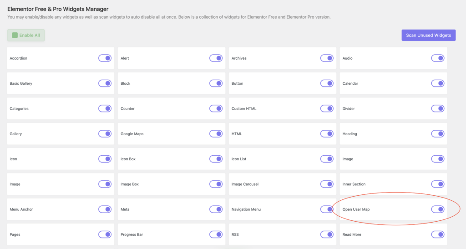
Task: Click Scan Unused Widgets button
Action: point(428,35)
